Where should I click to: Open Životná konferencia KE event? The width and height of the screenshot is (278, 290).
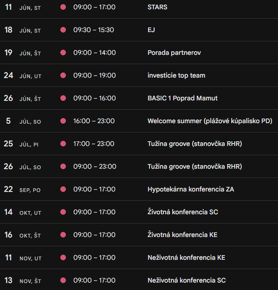pos(182,235)
